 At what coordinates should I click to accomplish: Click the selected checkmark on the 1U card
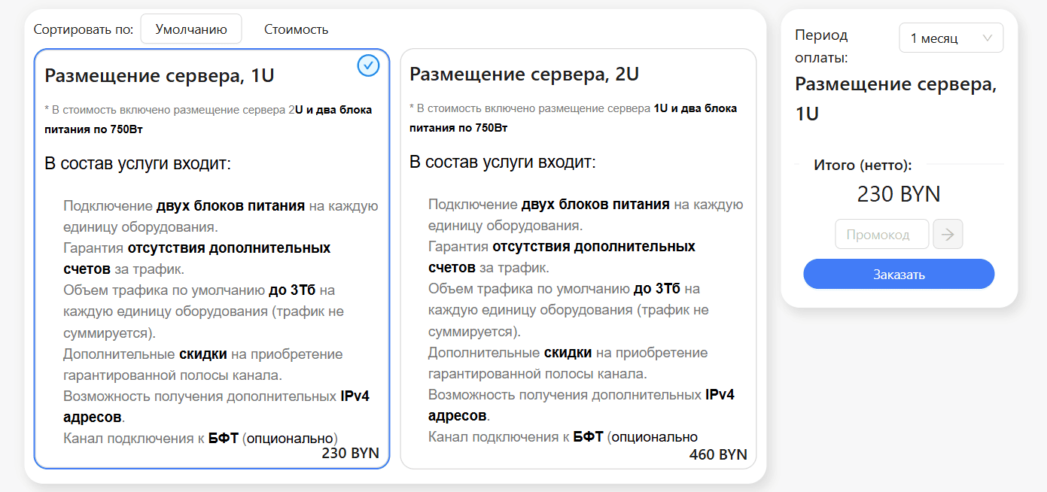(x=368, y=66)
